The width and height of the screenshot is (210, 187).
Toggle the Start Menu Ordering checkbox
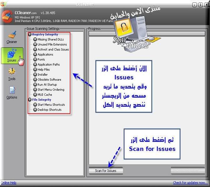pyautogui.click(x=35, y=89)
